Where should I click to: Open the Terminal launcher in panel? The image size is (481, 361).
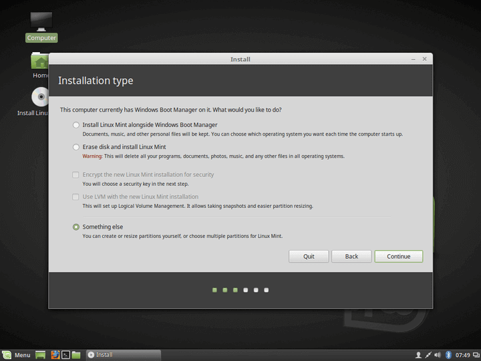[x=65, y=355]
